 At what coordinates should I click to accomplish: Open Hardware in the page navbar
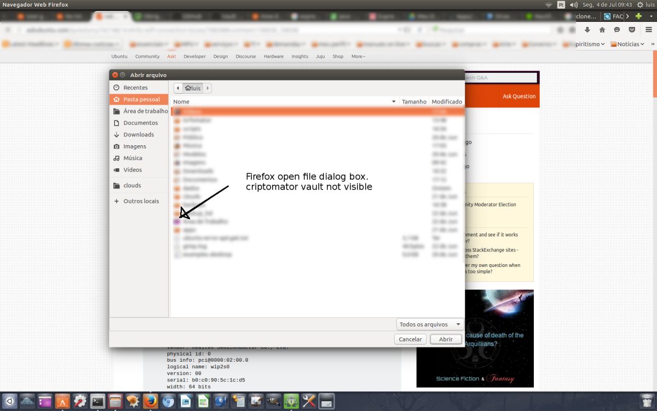click(274, 56)
